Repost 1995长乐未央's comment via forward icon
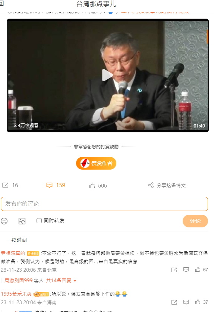 click(x=174, y=302)
